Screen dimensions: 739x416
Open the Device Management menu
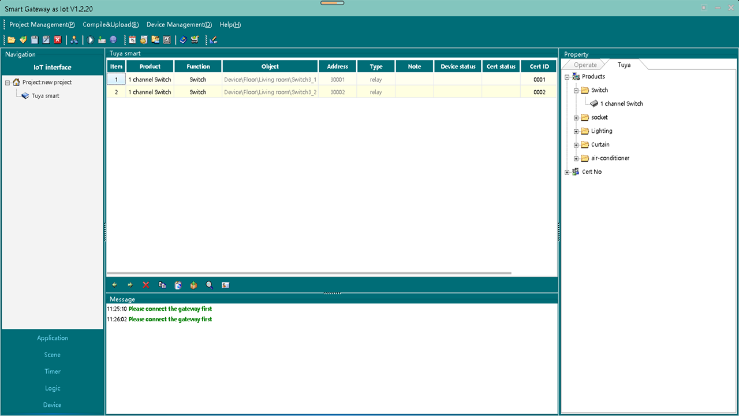[180, 25]
